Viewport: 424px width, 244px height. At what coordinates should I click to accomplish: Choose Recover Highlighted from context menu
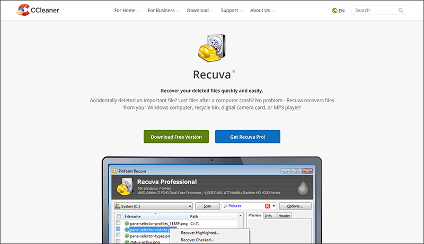point(200,233)
